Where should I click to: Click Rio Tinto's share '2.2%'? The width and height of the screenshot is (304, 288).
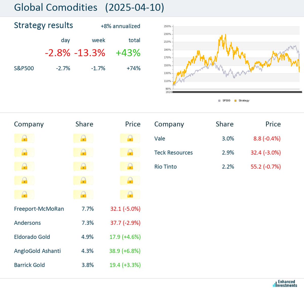point(228,167)
